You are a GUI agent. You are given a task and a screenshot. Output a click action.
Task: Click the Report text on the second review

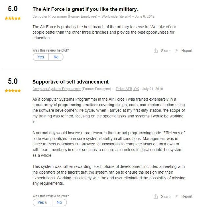pos(187,196)
